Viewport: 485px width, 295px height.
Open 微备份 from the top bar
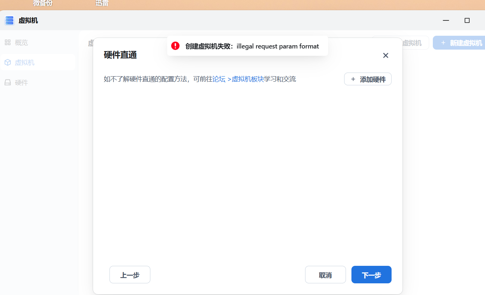pyautogui.click(x=43, y=3)
